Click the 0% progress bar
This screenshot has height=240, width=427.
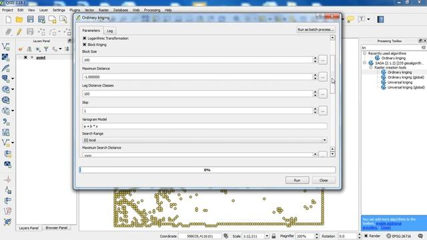[207, 170]
